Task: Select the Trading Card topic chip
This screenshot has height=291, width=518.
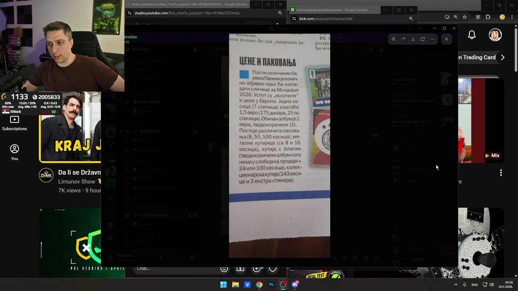Action: [x=477, y=57]
